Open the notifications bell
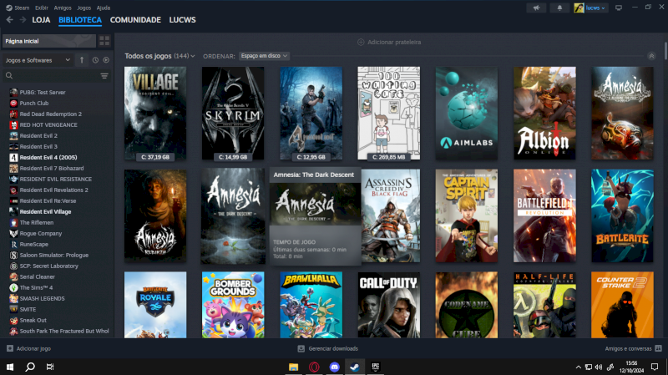668x375 pixels. click(x=559, y=8)
